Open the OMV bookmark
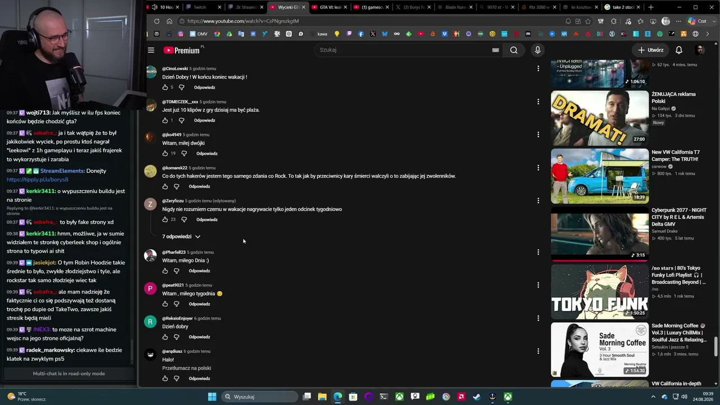 pos(199,34)
